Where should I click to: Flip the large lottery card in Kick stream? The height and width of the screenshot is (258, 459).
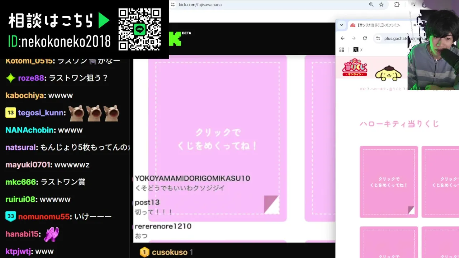217,138
